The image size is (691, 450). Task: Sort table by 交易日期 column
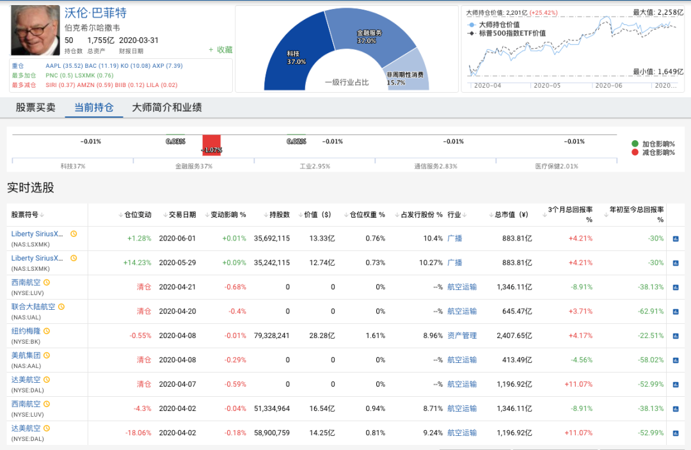(x=179, y=214)
